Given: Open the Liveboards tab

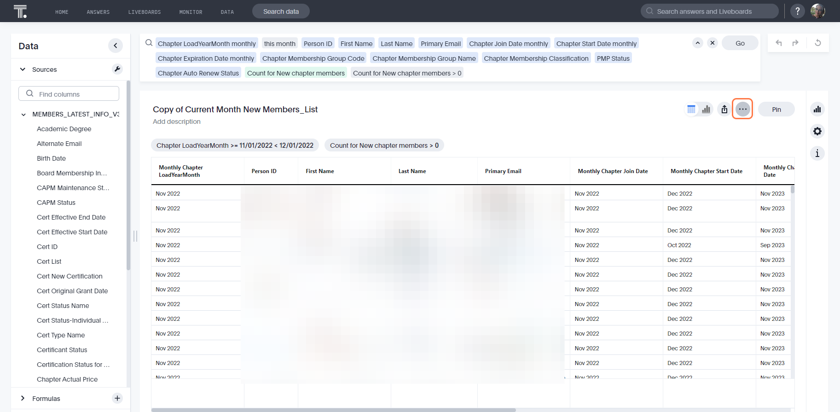Looking at the screenshot, I should (x=145, y=12).
